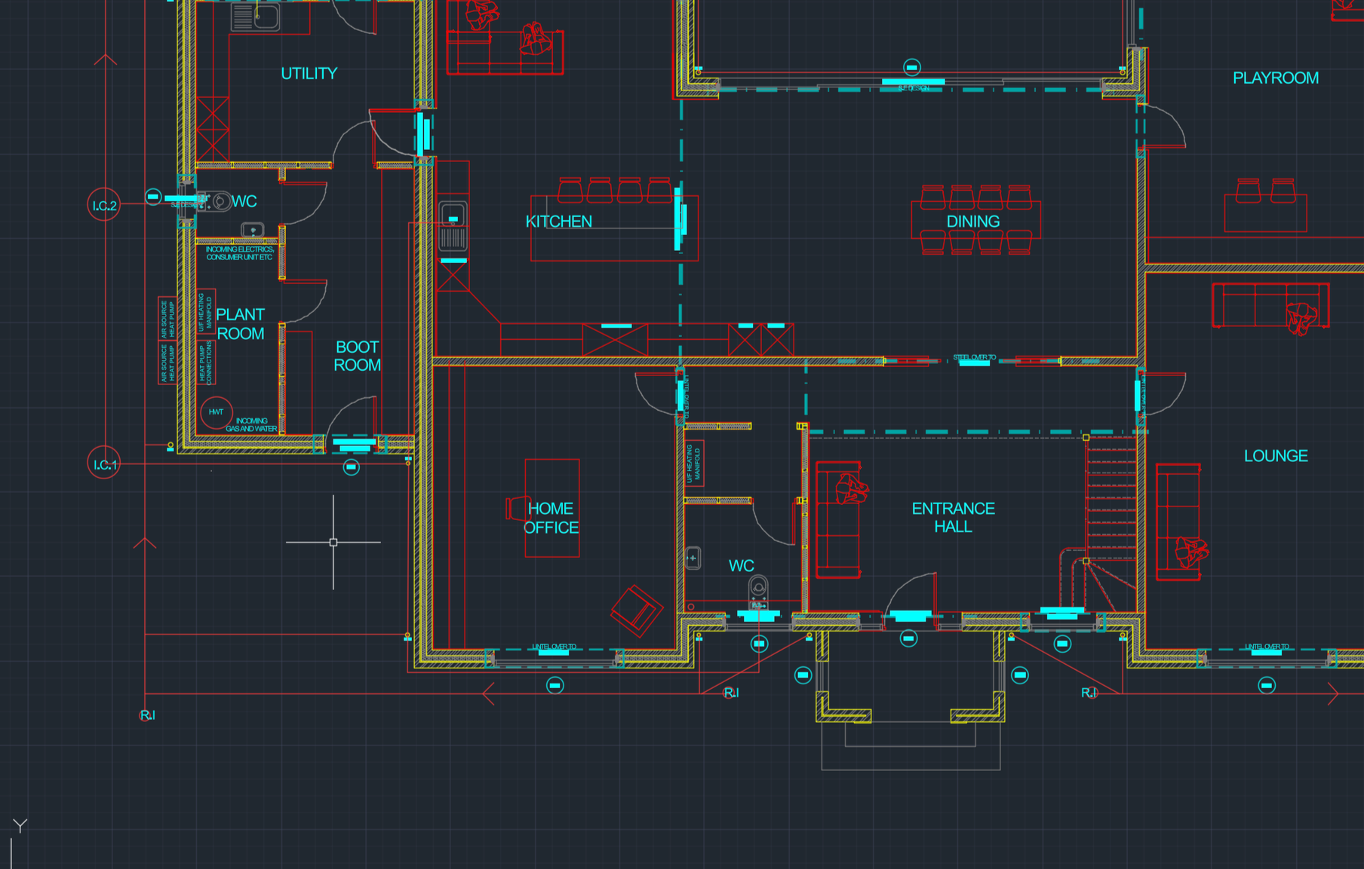Select the HWT circle symbol in Plant Room
Image resolution: width=1364 pixels, height=869 pixels.
pos(217,413)
